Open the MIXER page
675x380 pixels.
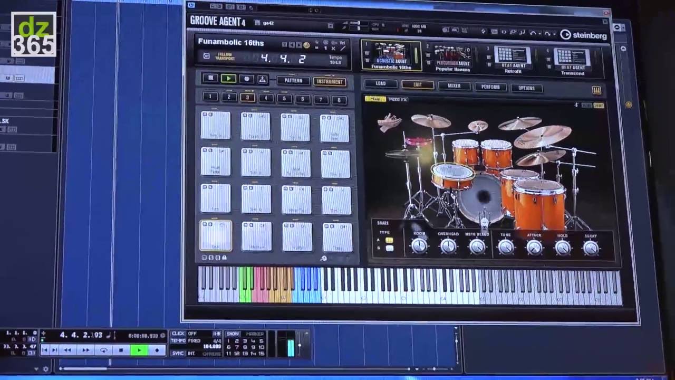(454, 85)
